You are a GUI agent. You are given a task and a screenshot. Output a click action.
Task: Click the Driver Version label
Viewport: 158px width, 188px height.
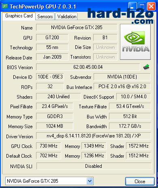pyautogui.click(x=19, y=137)
